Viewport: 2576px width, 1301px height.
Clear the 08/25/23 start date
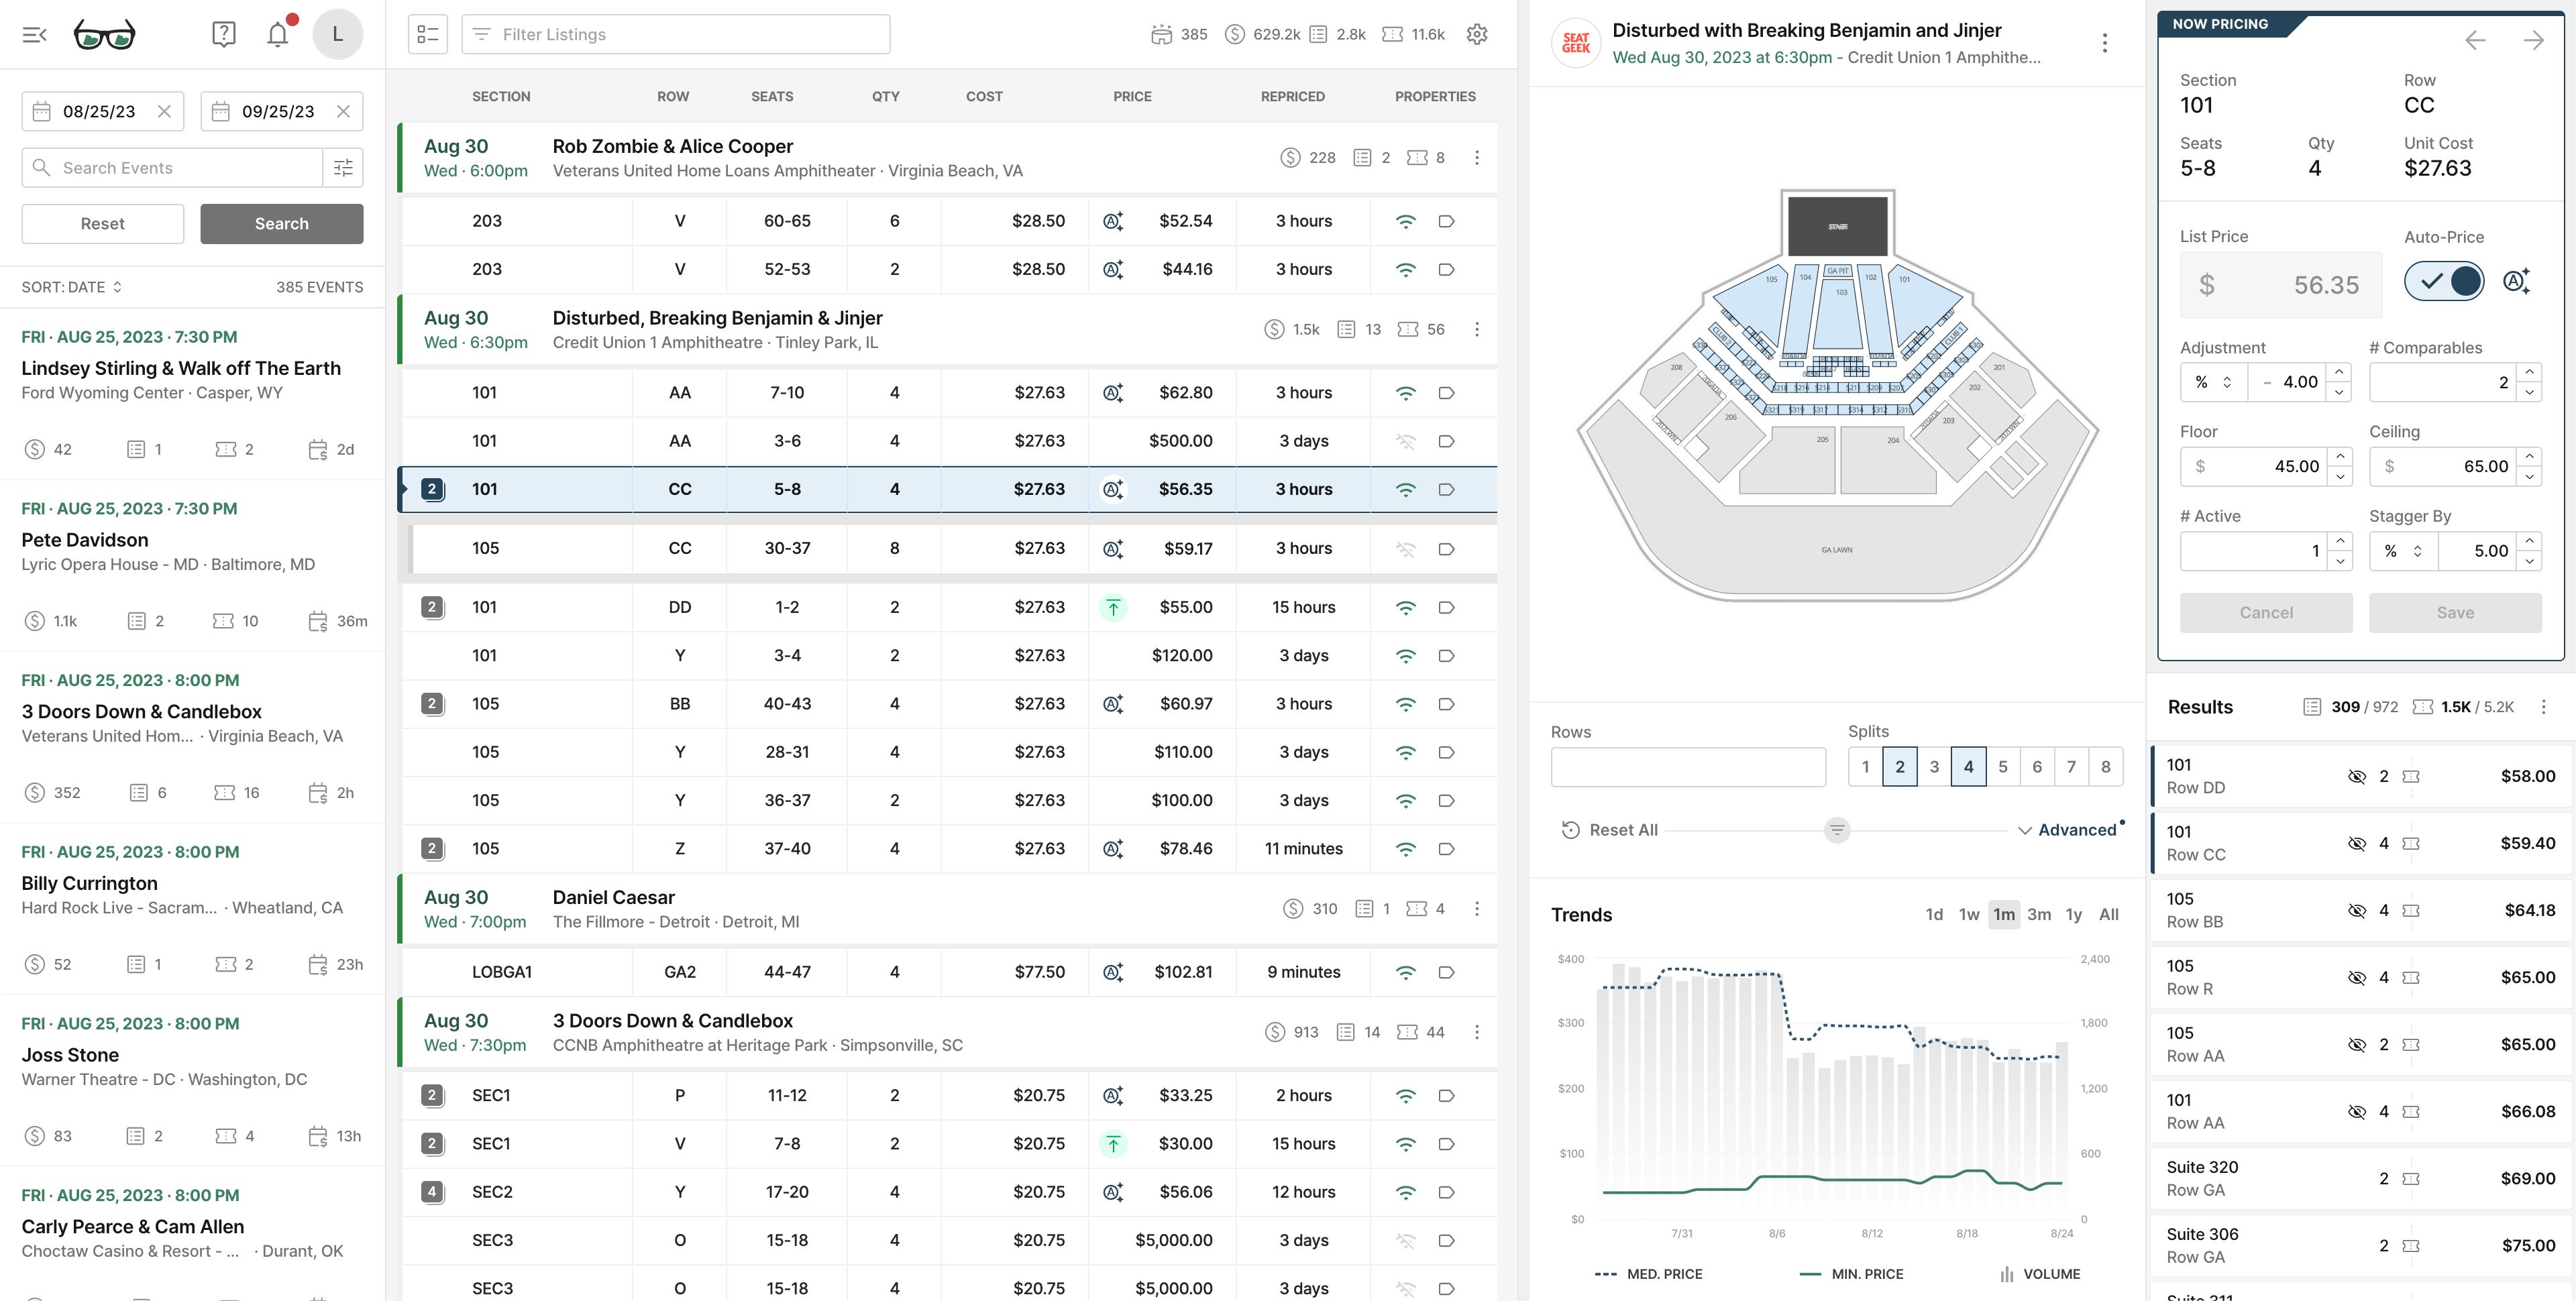tap(165, 111)
